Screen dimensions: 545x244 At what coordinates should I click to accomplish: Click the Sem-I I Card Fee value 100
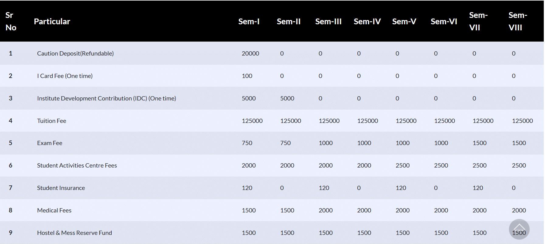click(247, 76)
